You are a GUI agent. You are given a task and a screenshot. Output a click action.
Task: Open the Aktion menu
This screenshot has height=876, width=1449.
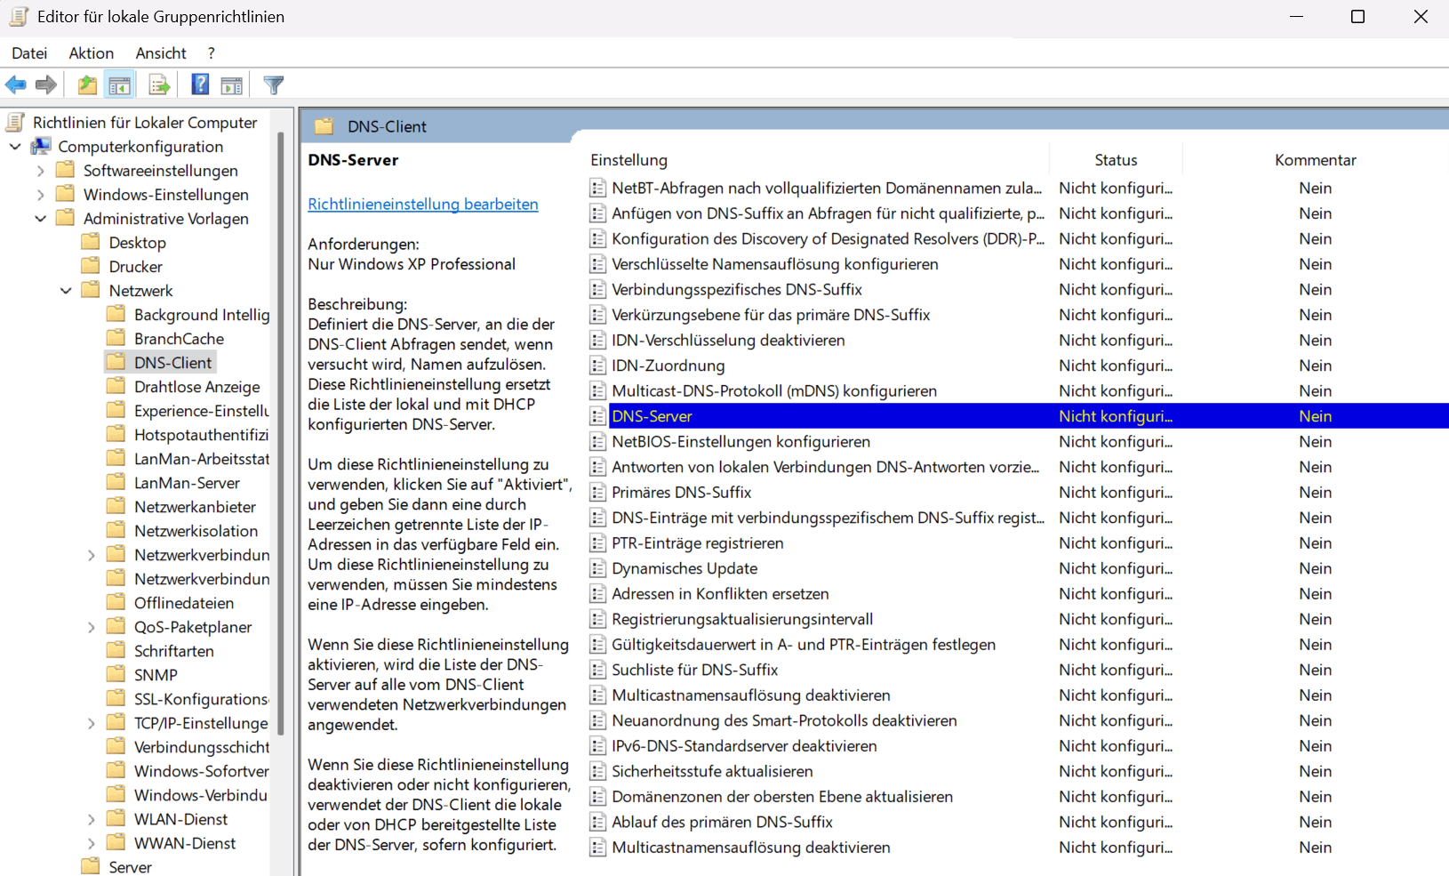pos(91,52)
